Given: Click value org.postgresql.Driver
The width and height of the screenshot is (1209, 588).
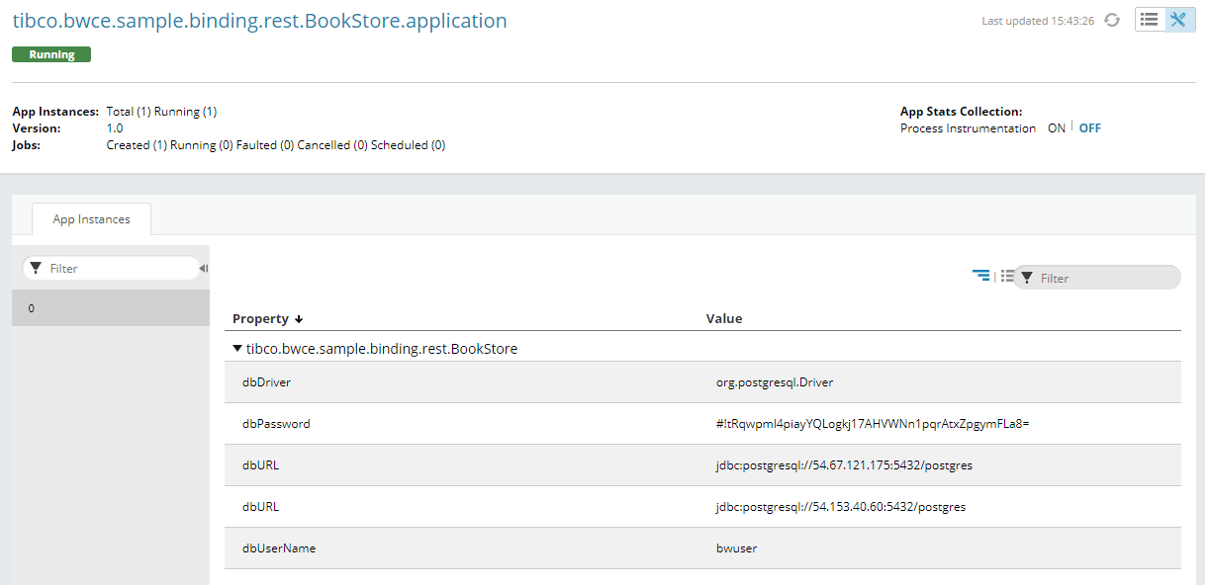Looking at the screenshot, I should pyautogui.click(x=775, y=382).
